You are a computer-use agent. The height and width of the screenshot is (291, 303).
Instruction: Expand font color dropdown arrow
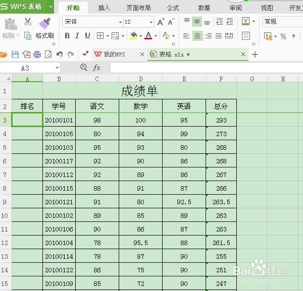(156, 36)
